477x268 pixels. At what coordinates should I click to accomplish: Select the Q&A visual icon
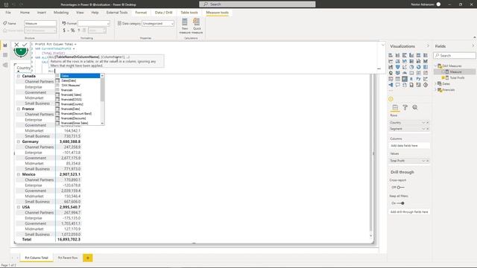[x=397, y=85]
